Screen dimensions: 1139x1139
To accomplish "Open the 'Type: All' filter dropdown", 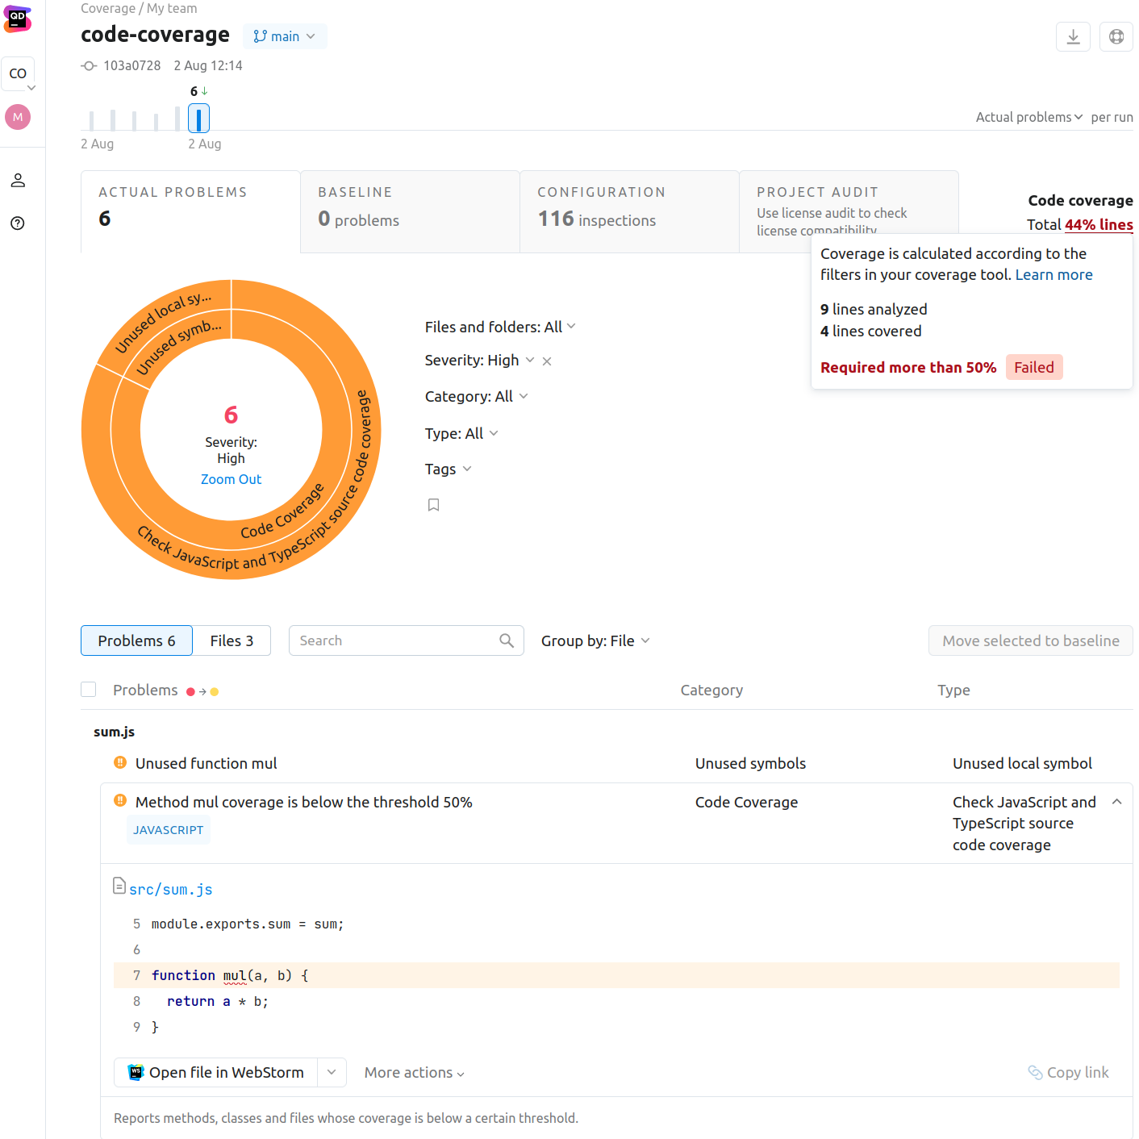I will coord(461,433).
